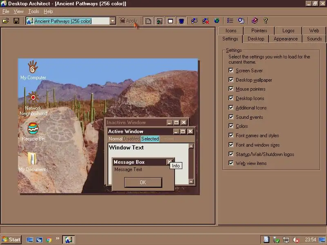The image size is (327, 245).
Task: Expand hidden quick launch items chevron
Action: [57, 238]
